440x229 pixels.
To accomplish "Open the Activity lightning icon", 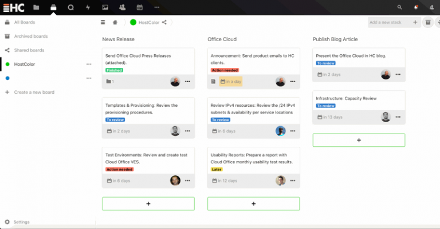I will click(x=88, y=7).
